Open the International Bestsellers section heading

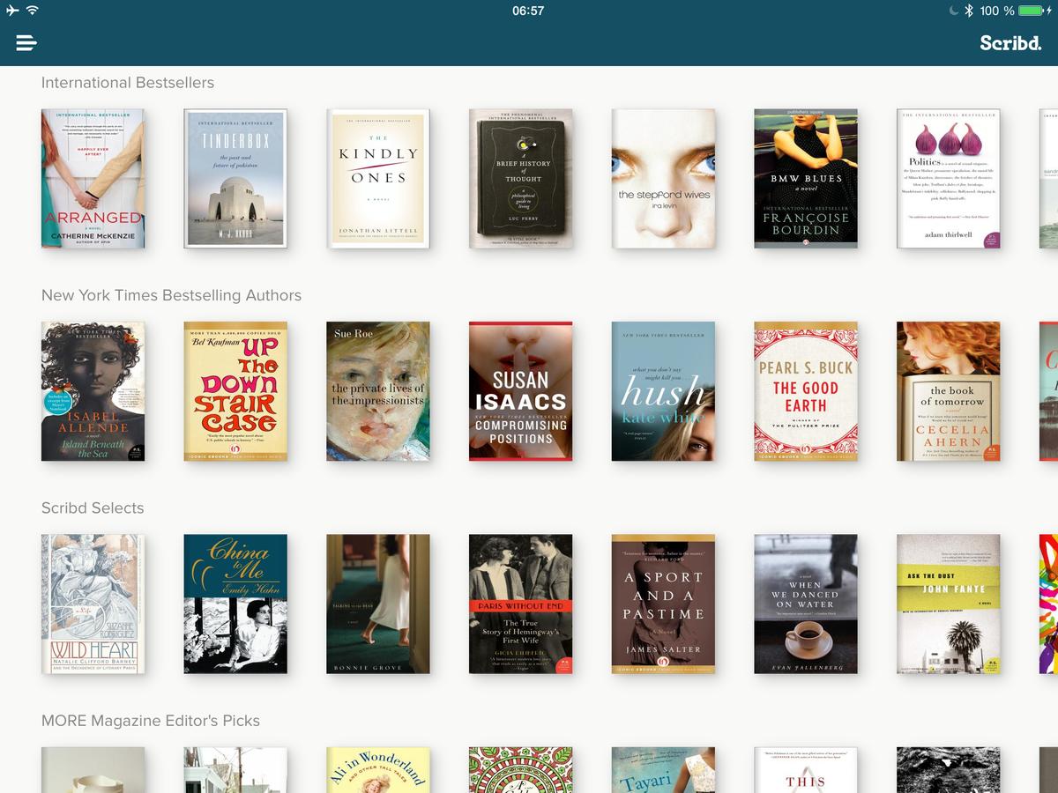[128, 83]
